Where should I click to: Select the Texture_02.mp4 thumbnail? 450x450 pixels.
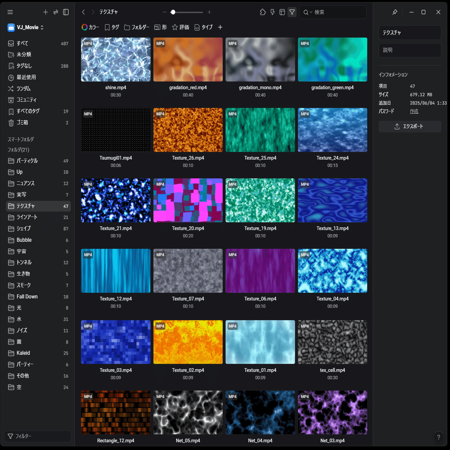pyautogui.click(x=188, y=342)
